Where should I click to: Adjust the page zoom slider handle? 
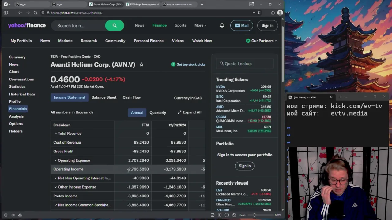coord(254,215)
